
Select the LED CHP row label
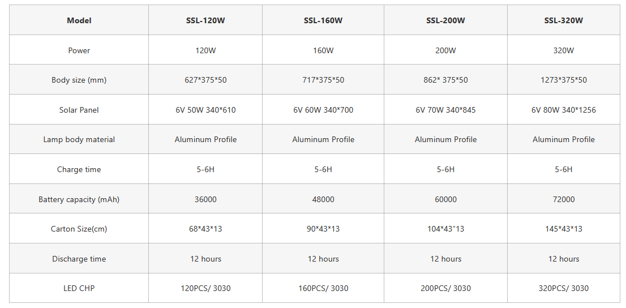[x=79, y=288]
